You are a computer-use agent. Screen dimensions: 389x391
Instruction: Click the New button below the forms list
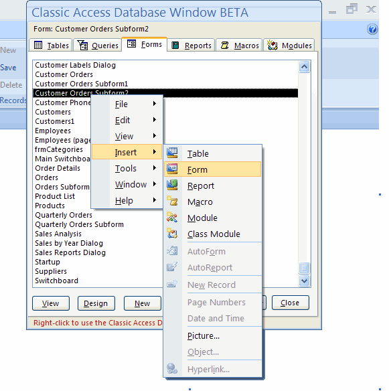[x=143, y=303]
